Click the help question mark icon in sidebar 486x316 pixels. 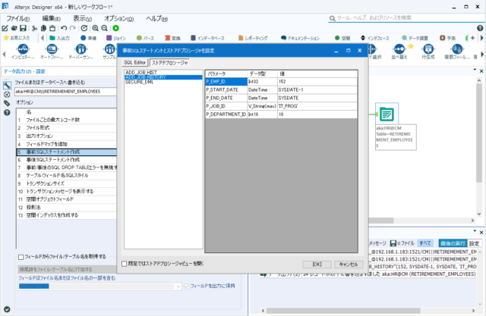pyautogui.click(x=6, y=112)
